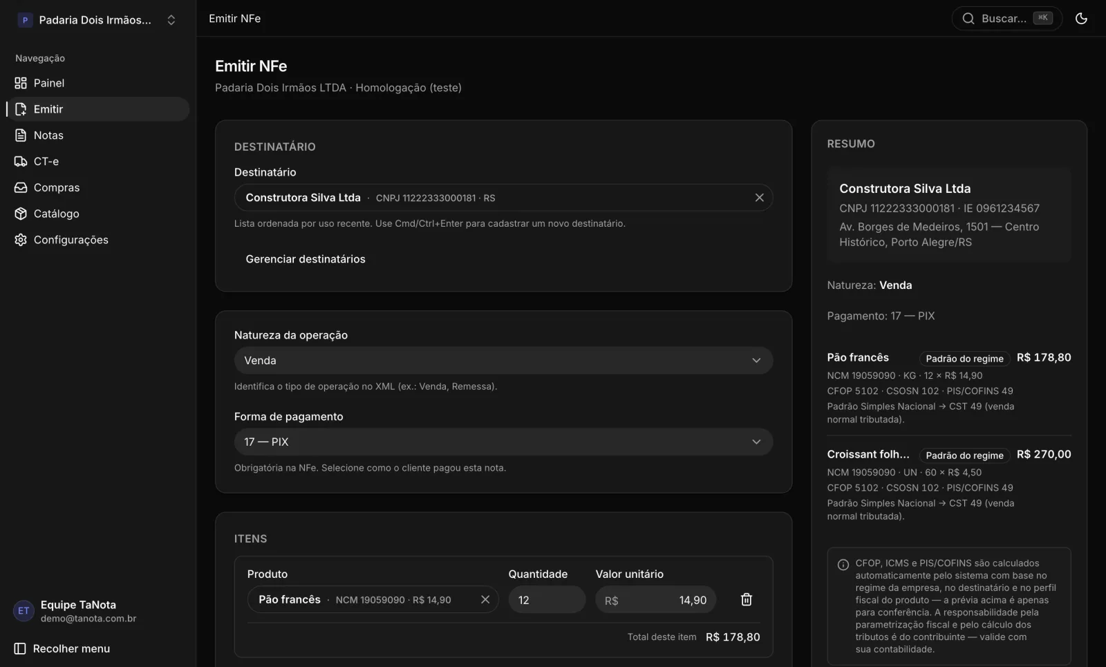Viewport: 1106px width, 667px height.
Task: Click the CT-e truck icon
Action: [x=21, y=162]
